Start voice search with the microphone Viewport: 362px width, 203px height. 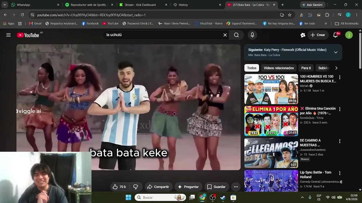(253, 35)
